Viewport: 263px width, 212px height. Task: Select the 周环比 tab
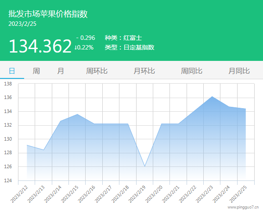point(97,71)
